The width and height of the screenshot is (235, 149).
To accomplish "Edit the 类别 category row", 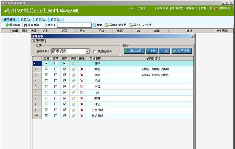I will point(74,69).
